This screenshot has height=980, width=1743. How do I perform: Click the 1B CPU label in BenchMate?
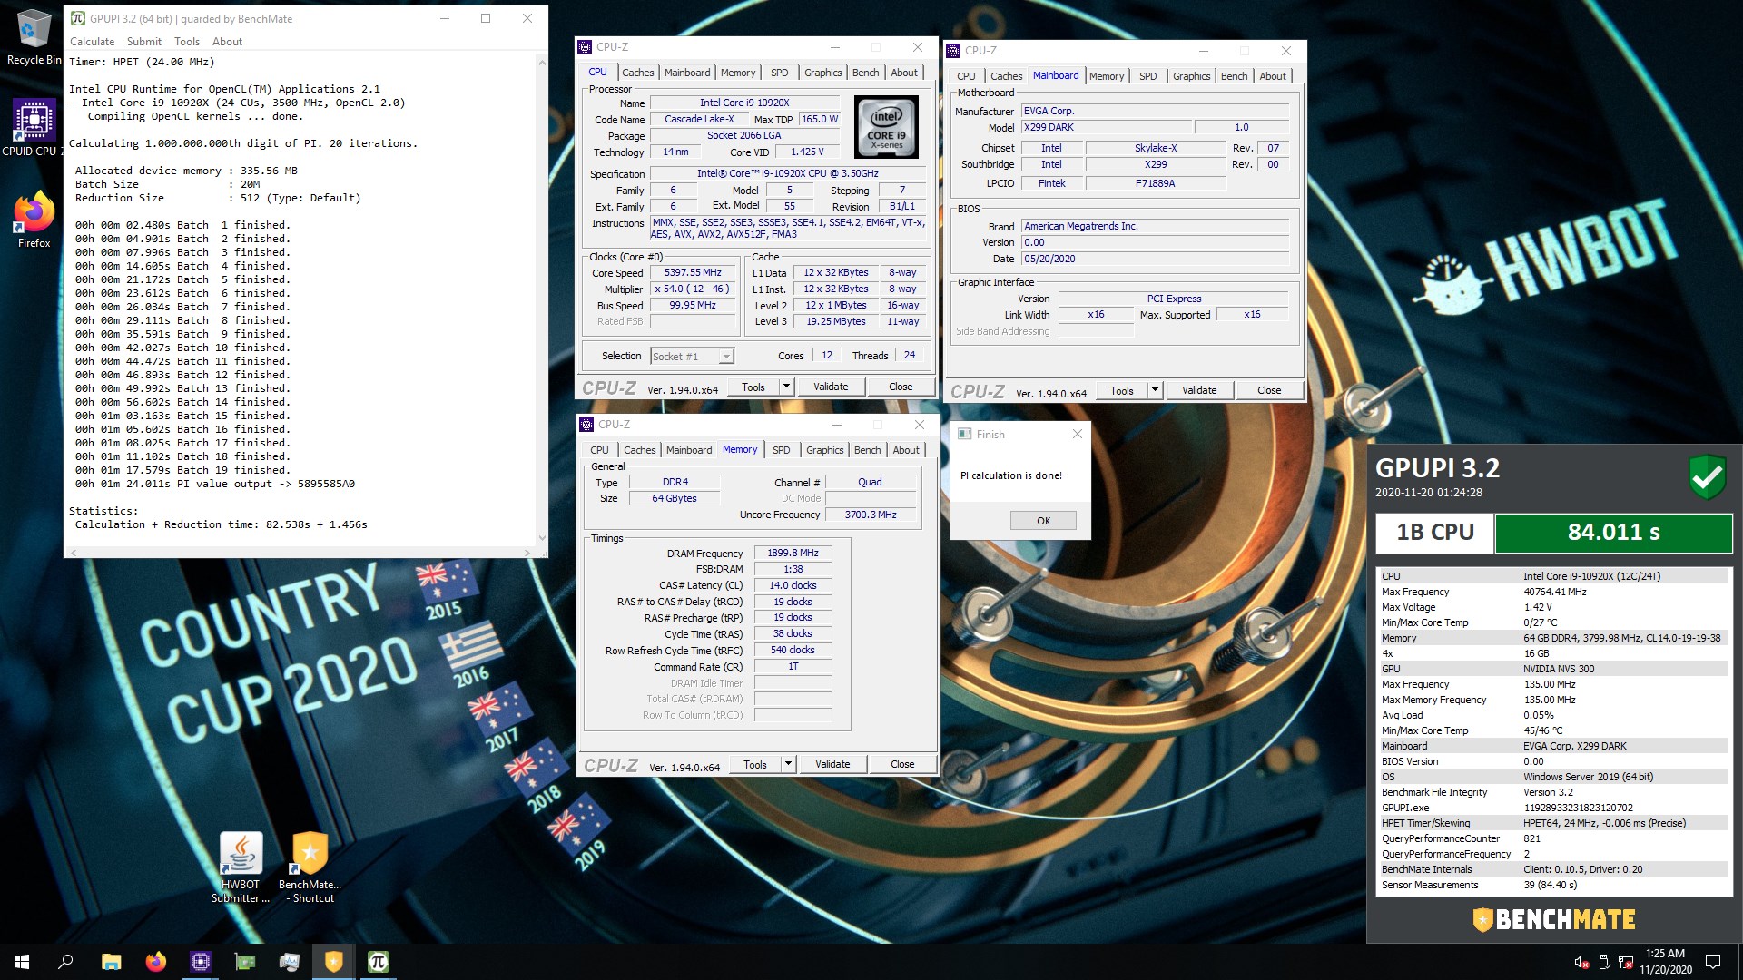(x=1434, y=533)
